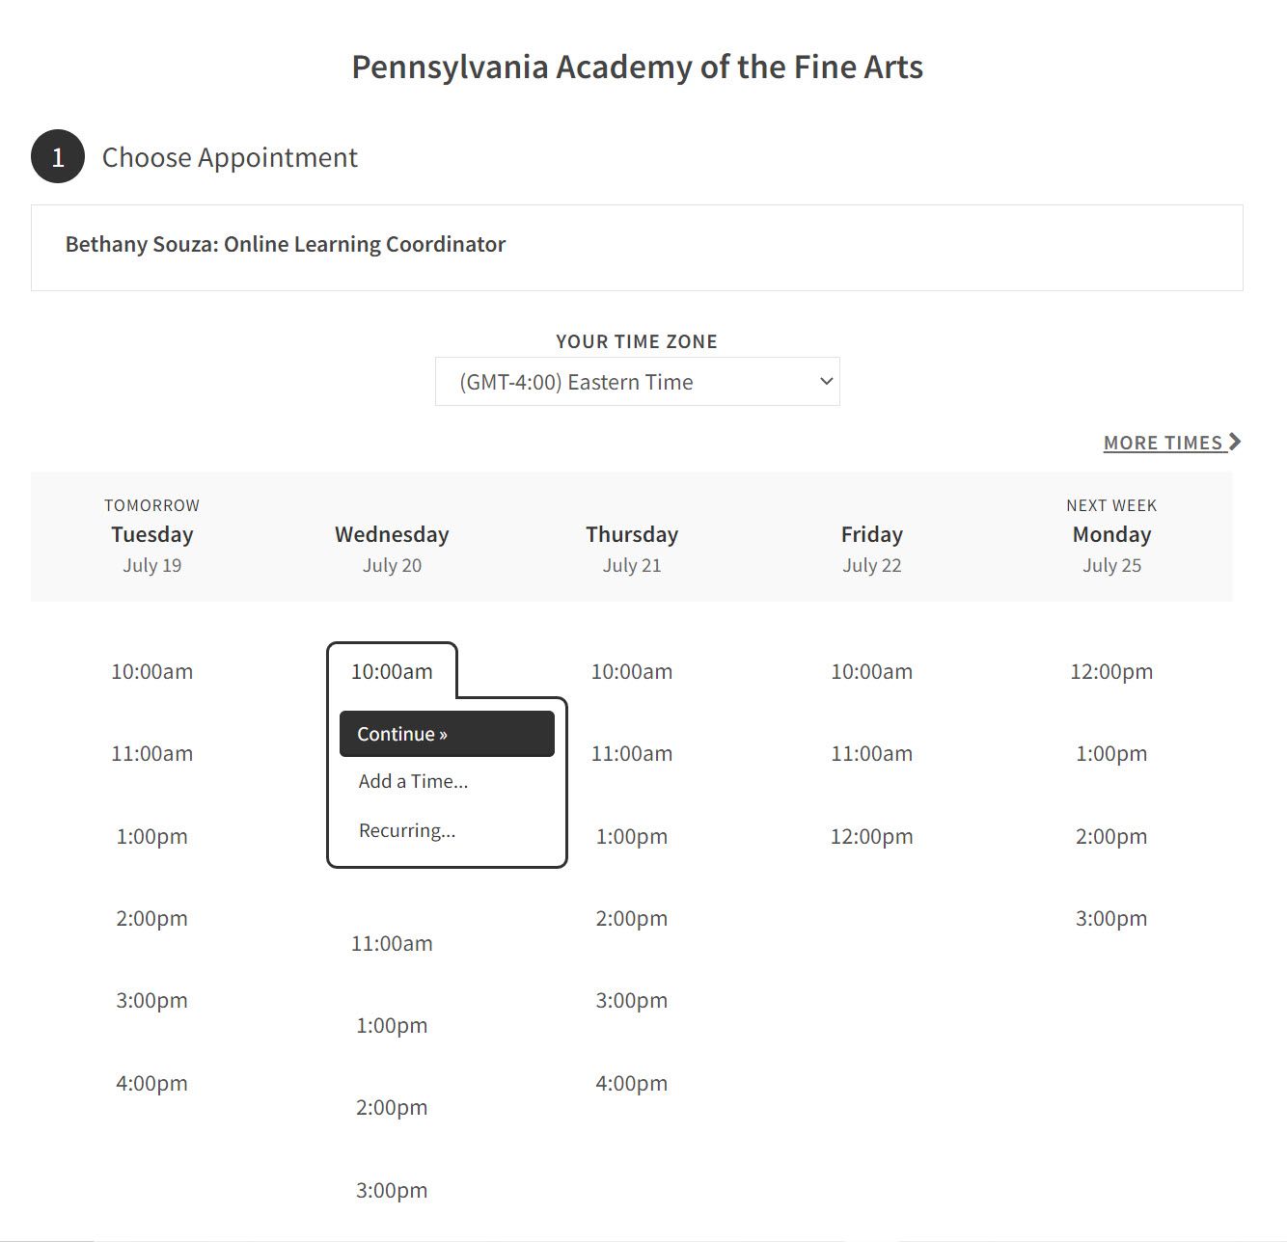This screenshot has height=1242, width=1287.
Task: Pick Thursday 4:00pm time slot
Action: coord(631,1083)
